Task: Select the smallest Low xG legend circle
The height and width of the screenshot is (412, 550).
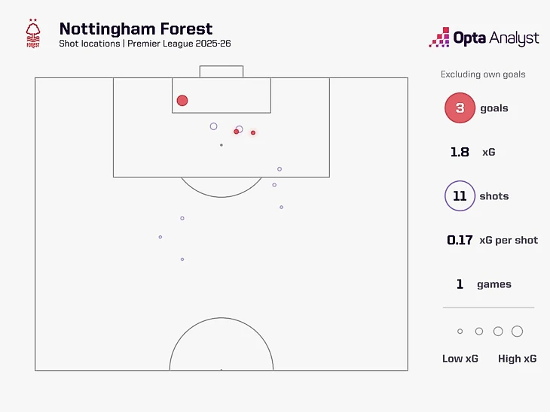Action: tap(460, 331)
